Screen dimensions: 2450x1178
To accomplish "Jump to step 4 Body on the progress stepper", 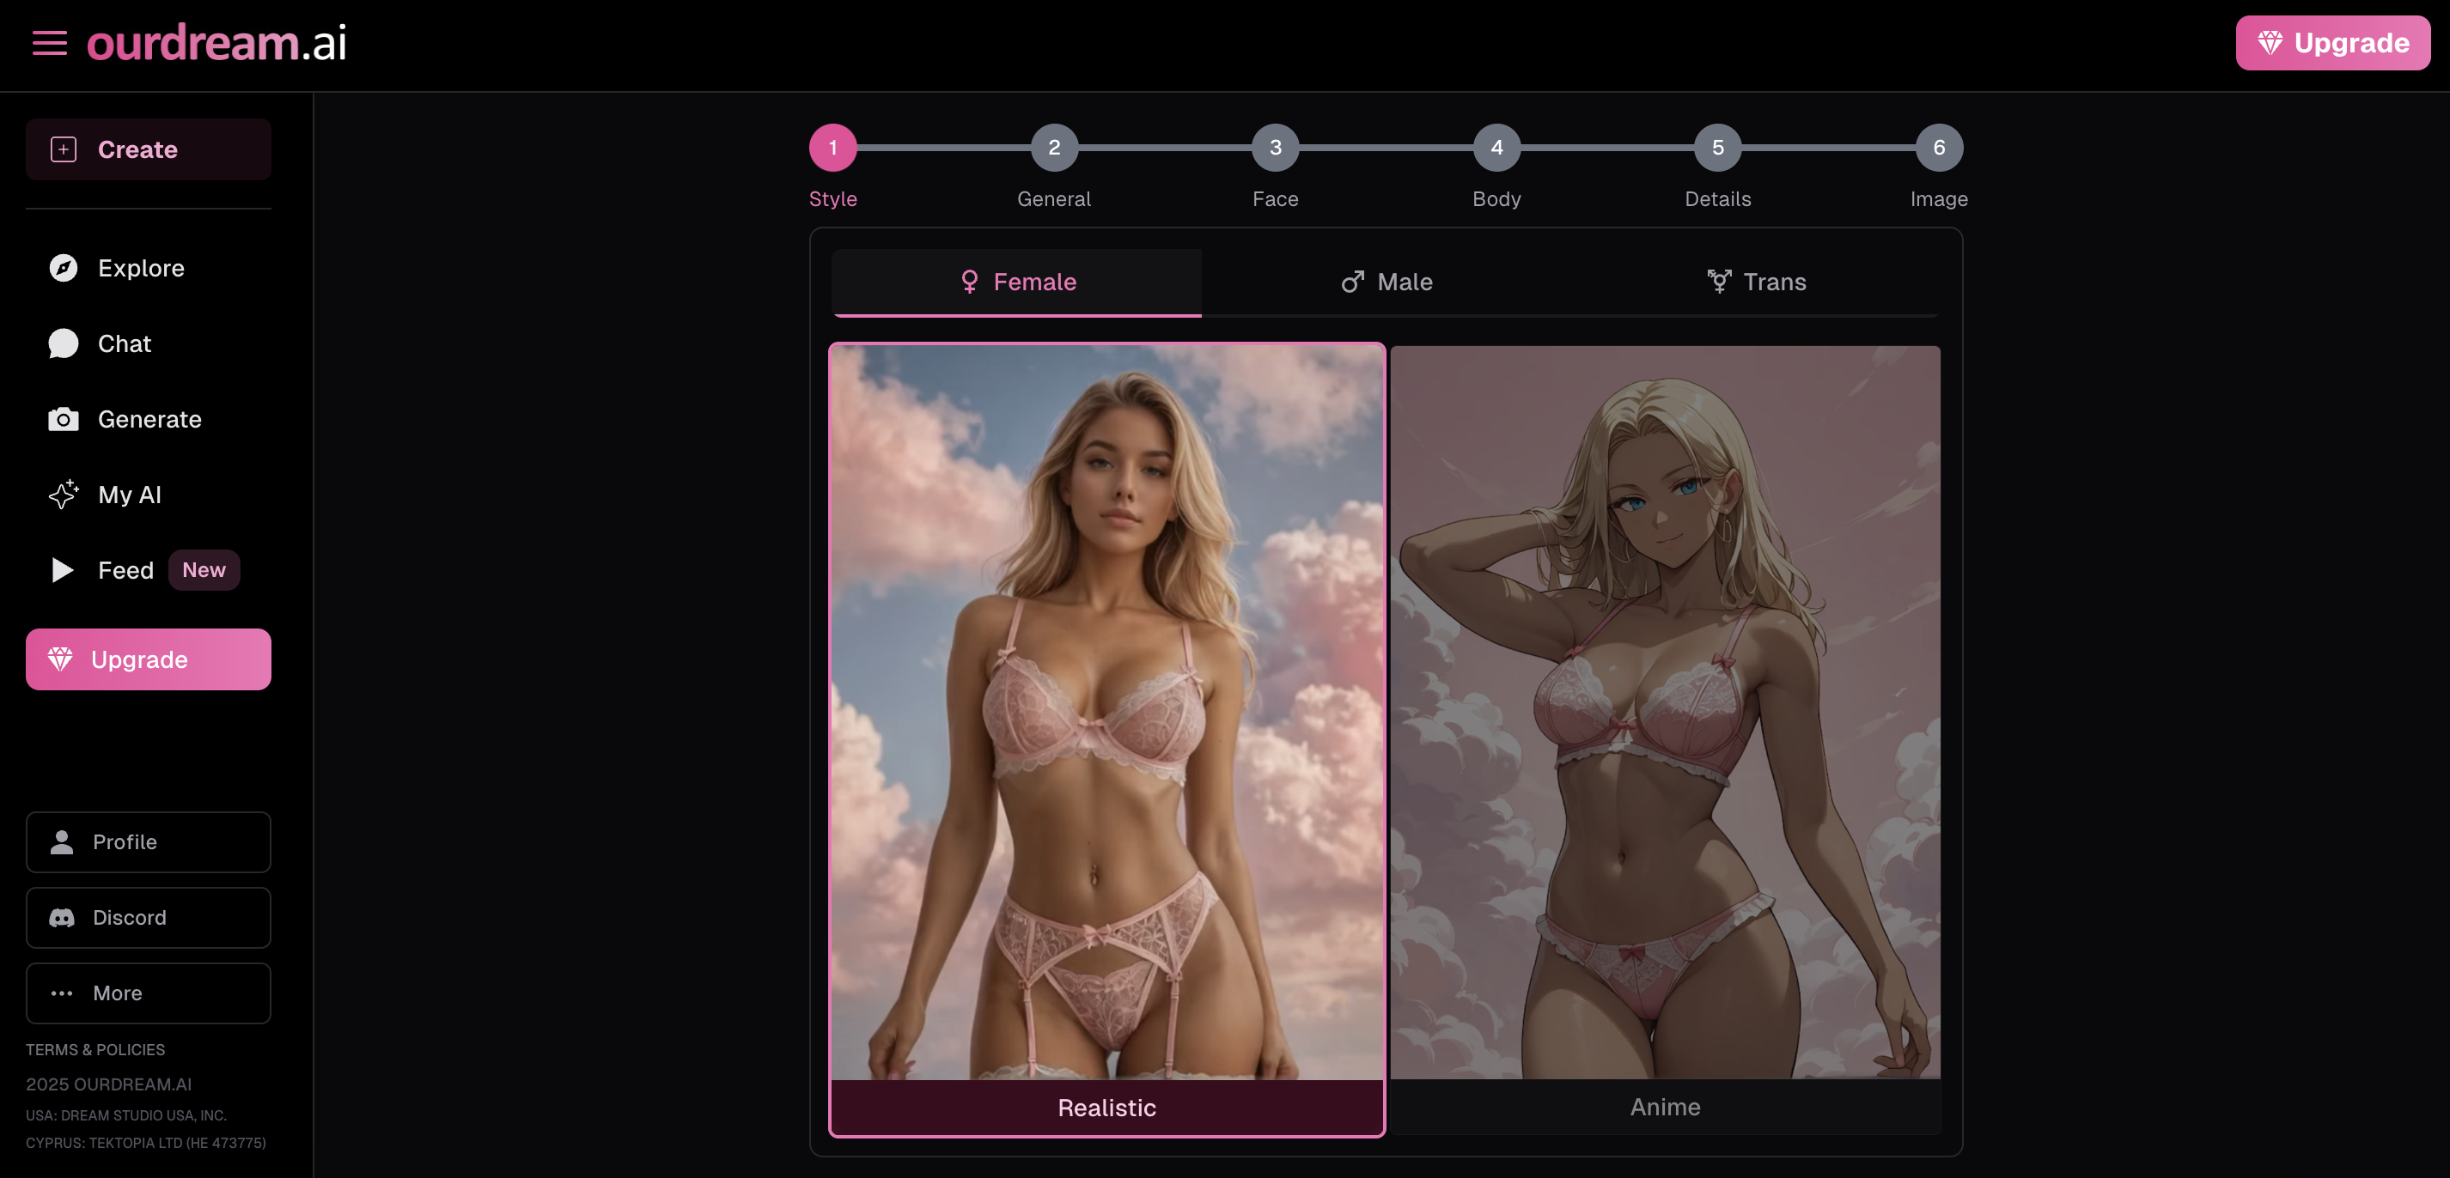I will [x=1495, y=148].
